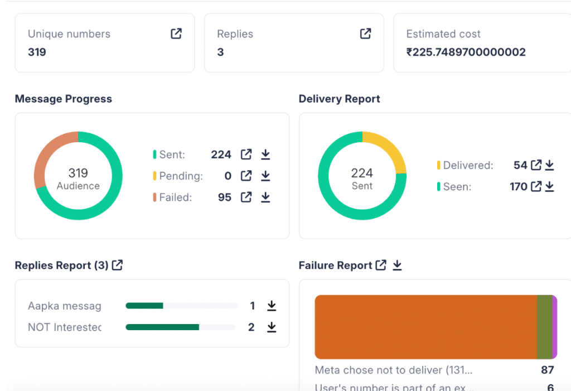Click the 'Aapka messag' reply label

65,306
